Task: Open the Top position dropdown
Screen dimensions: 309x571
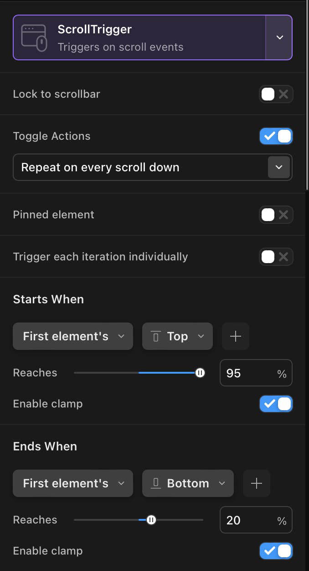Action: click(x=178, y=337)
